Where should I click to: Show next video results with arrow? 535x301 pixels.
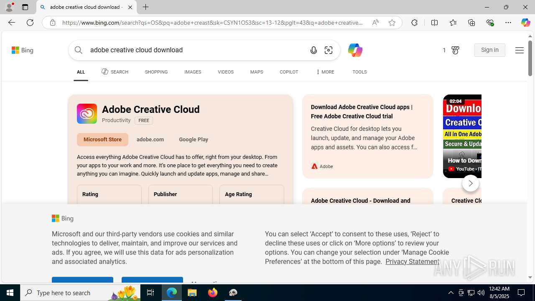click(x=470, y=183)
